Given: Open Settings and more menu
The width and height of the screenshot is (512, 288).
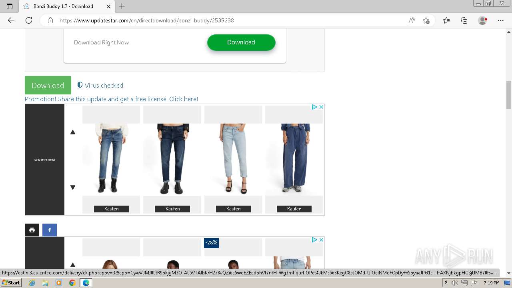Looking at the screenshot, I should (501, 20).
